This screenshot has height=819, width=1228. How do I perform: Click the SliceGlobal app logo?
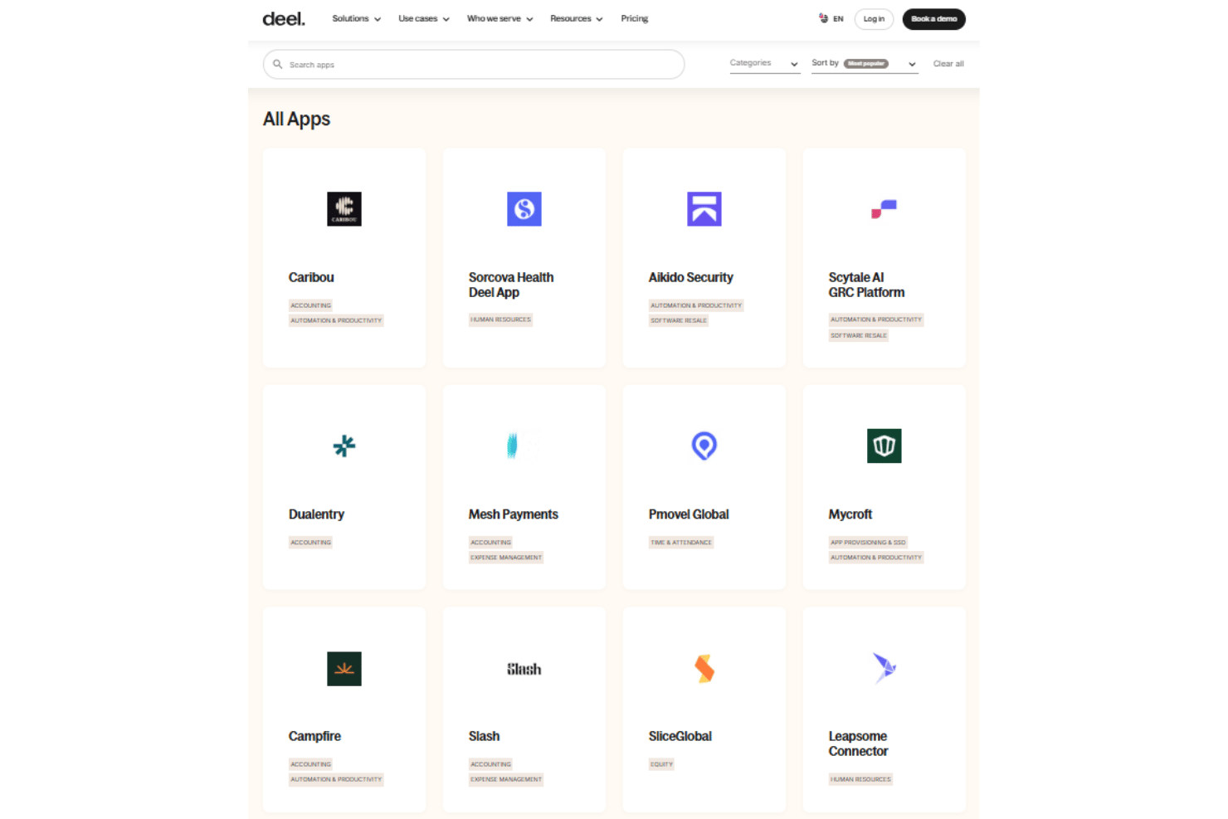tap(704, 669)
